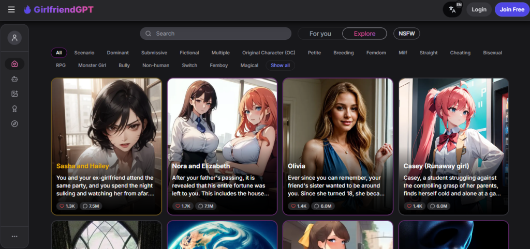Screen dimensions: 530x249
Task: Click the "Olivia" title text
Action: click(297, 166)
